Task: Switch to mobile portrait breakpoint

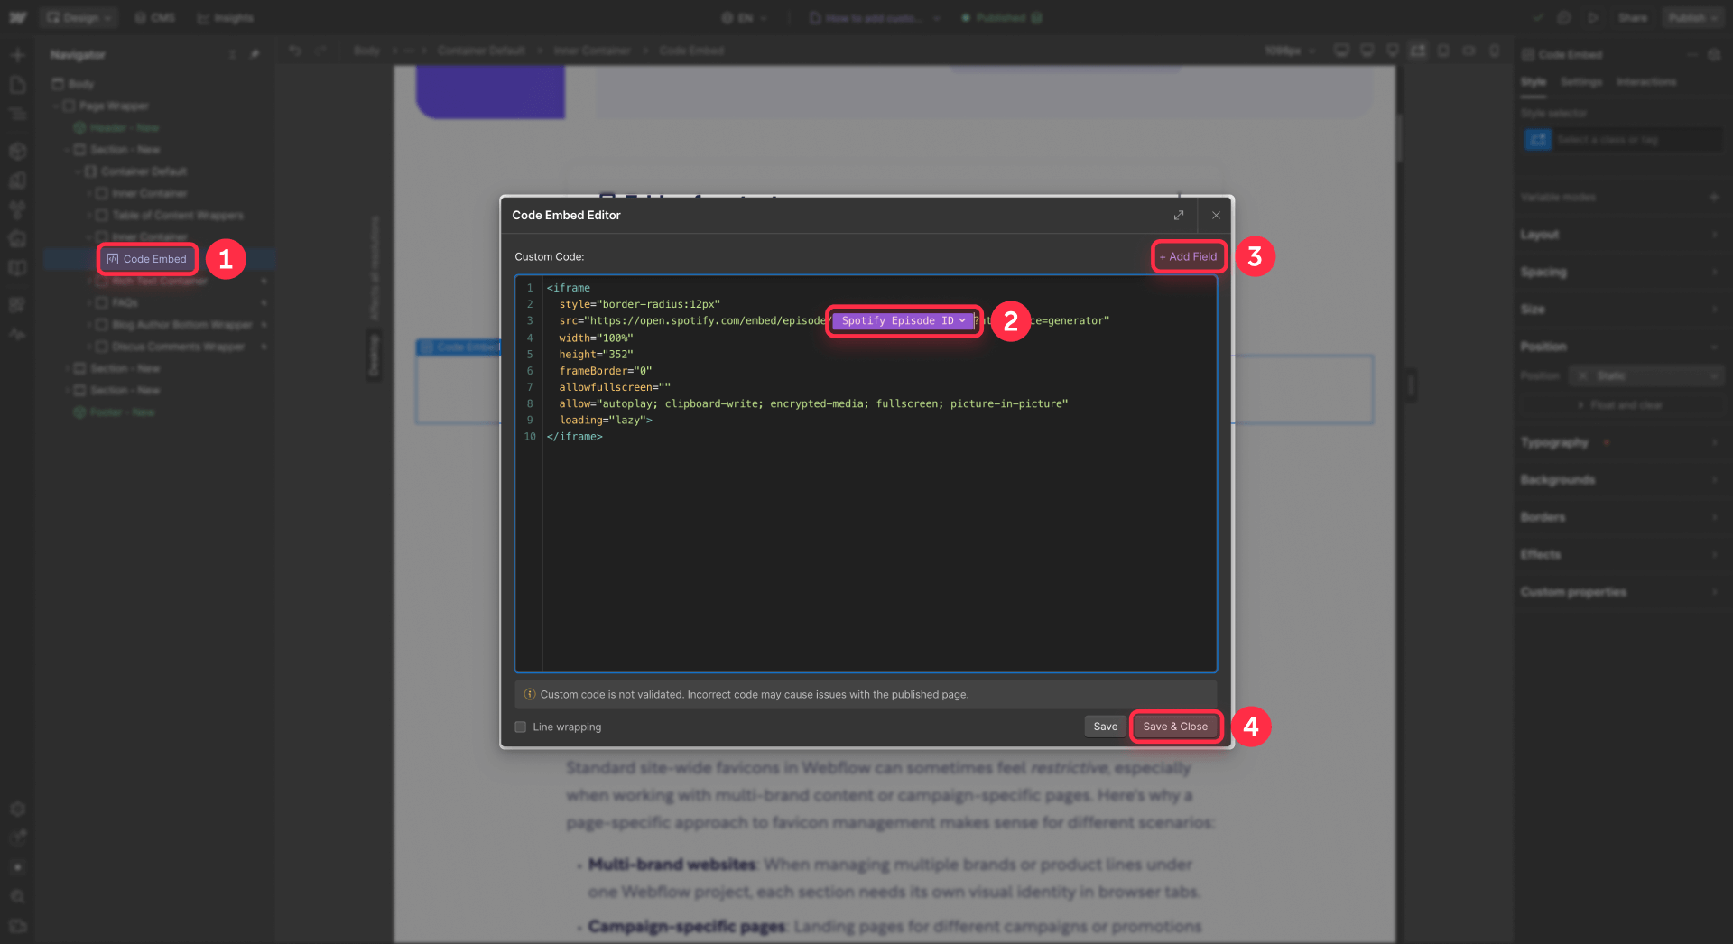Action: 1496,51
